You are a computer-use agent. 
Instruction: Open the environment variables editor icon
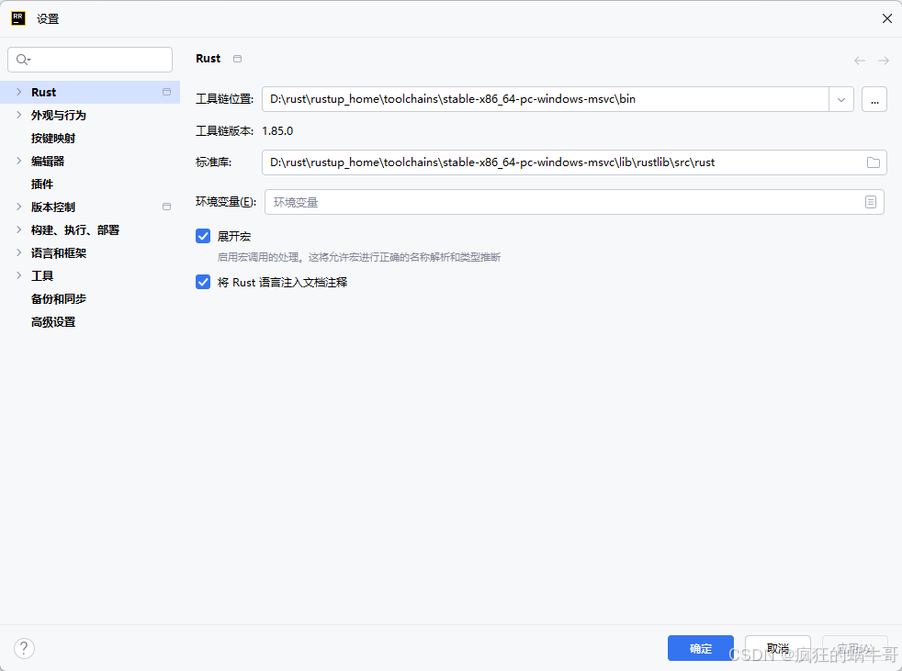[x=871, y=202]
